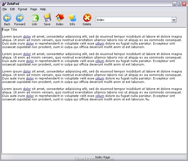Viewport: 188px width, 161px height.
Task: Click the 'Index Page' status bar text
Action: 103,157
